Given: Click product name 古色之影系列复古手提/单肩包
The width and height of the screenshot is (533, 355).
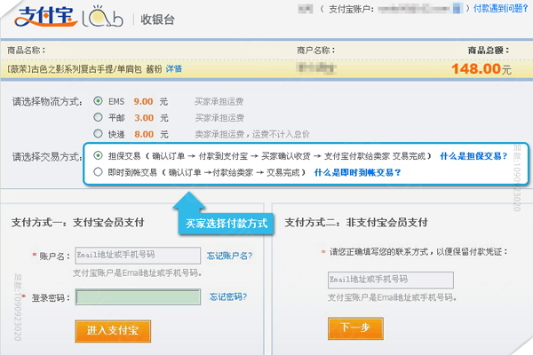Looking at the screenshot, I should [86, 69].
